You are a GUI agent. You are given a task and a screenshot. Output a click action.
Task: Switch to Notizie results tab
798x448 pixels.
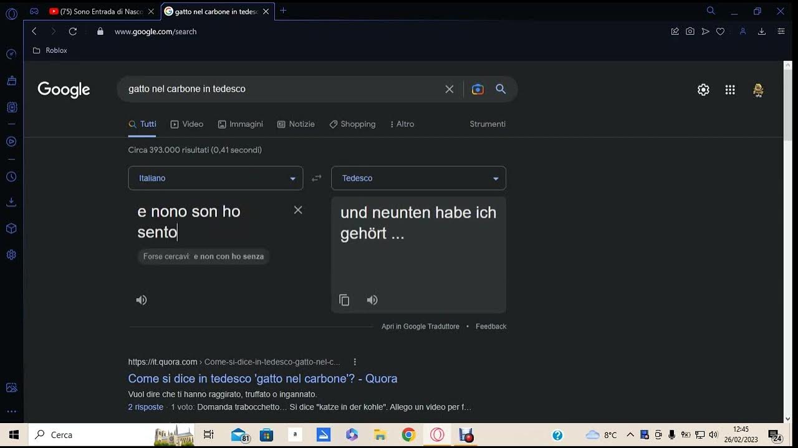(296, 124)
